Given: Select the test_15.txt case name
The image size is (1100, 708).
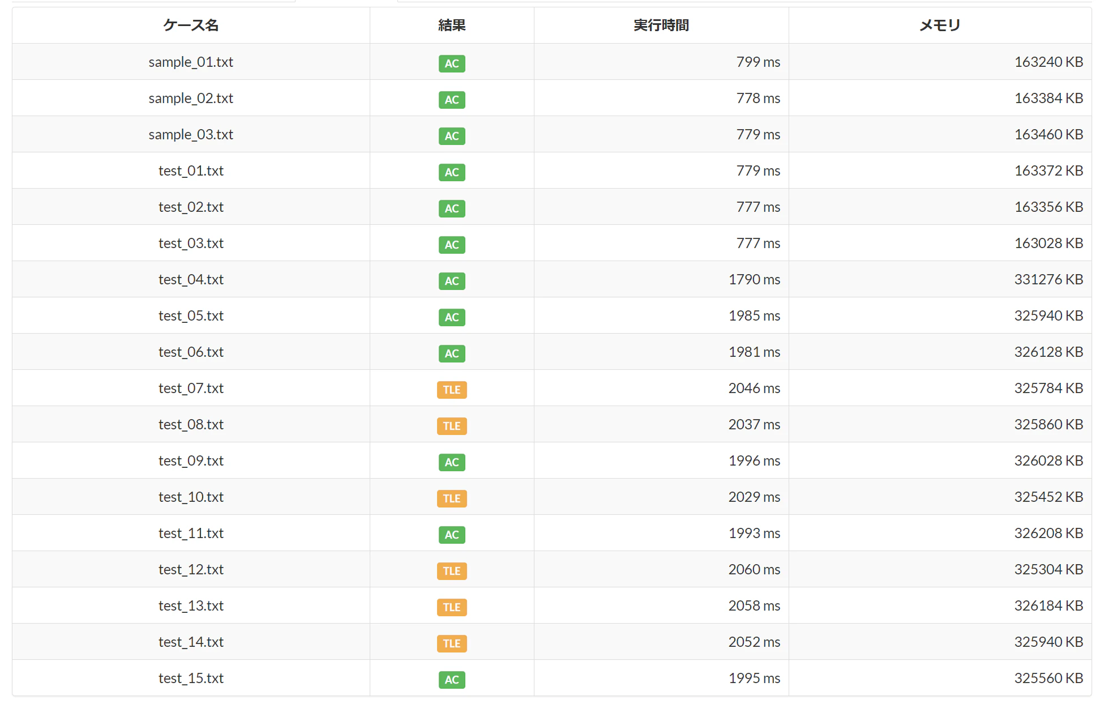Looking at the screenshot, I should [191, 679].
